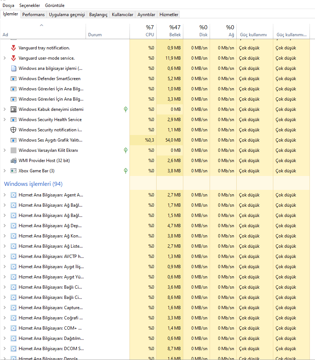Select the İşlemler tab
Image resolution: width=315 pixels, height=360 pixels.
coord(10,14)
